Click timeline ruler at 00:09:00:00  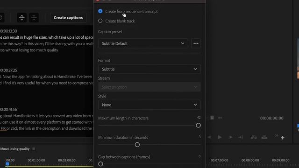(281, 161)
